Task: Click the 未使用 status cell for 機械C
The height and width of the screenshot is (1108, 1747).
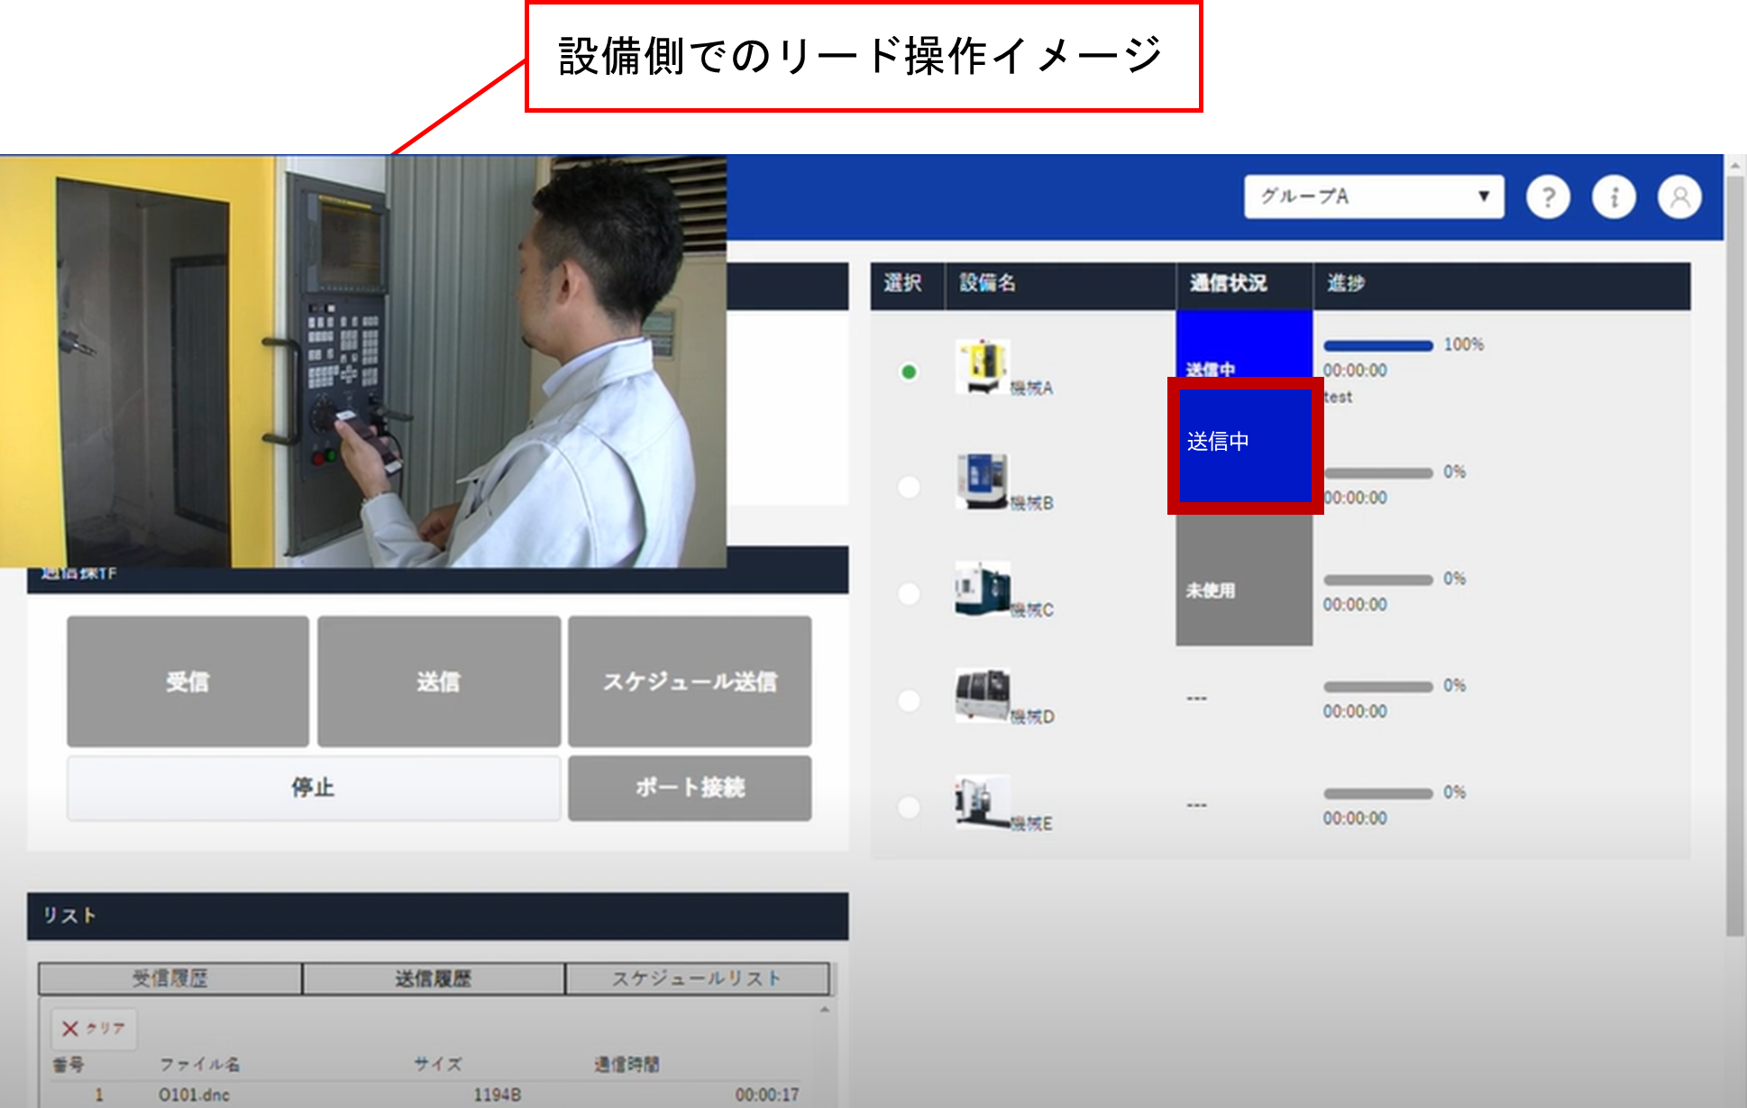Action: (x=1244, y=581)
